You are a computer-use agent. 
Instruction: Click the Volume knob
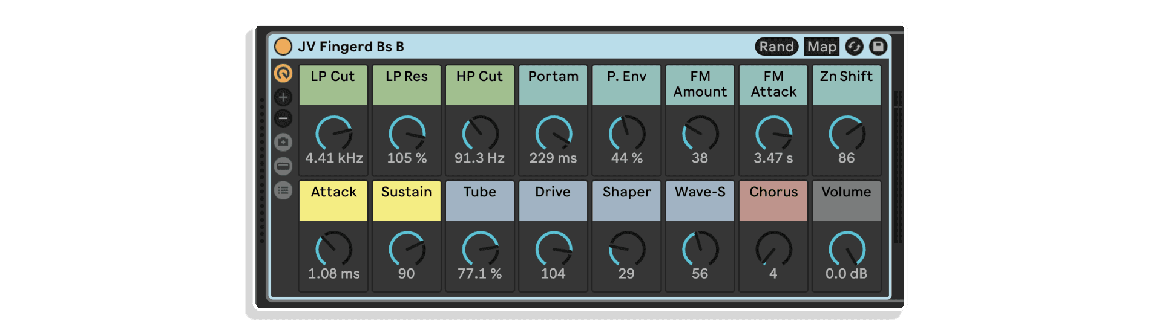coord(847,249)
